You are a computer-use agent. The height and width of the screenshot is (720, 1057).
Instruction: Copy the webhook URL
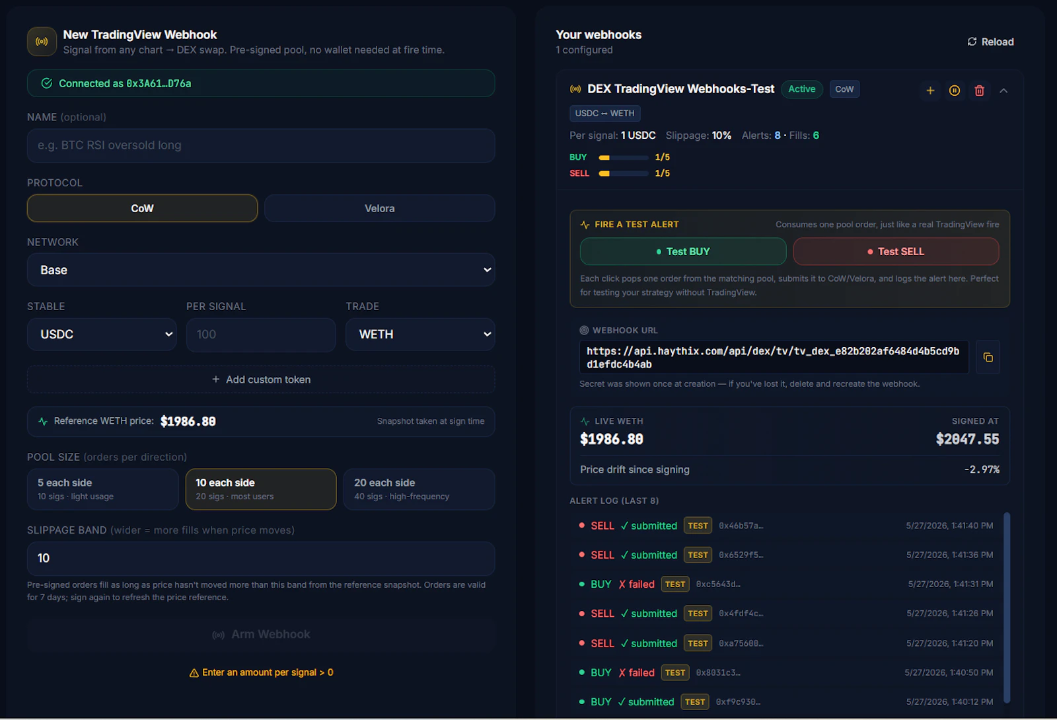[x=988, y=358]
